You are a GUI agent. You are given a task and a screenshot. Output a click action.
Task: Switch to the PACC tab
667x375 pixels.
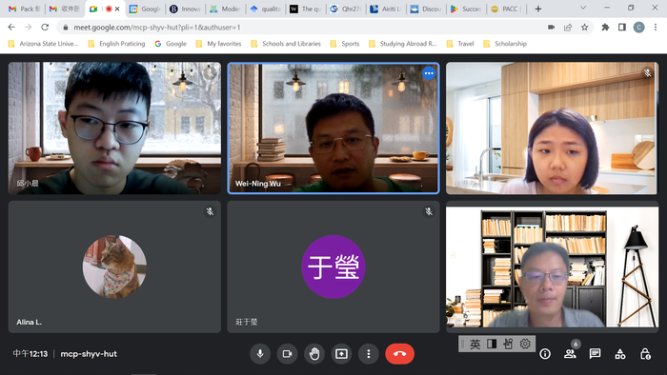coord(505,9)
